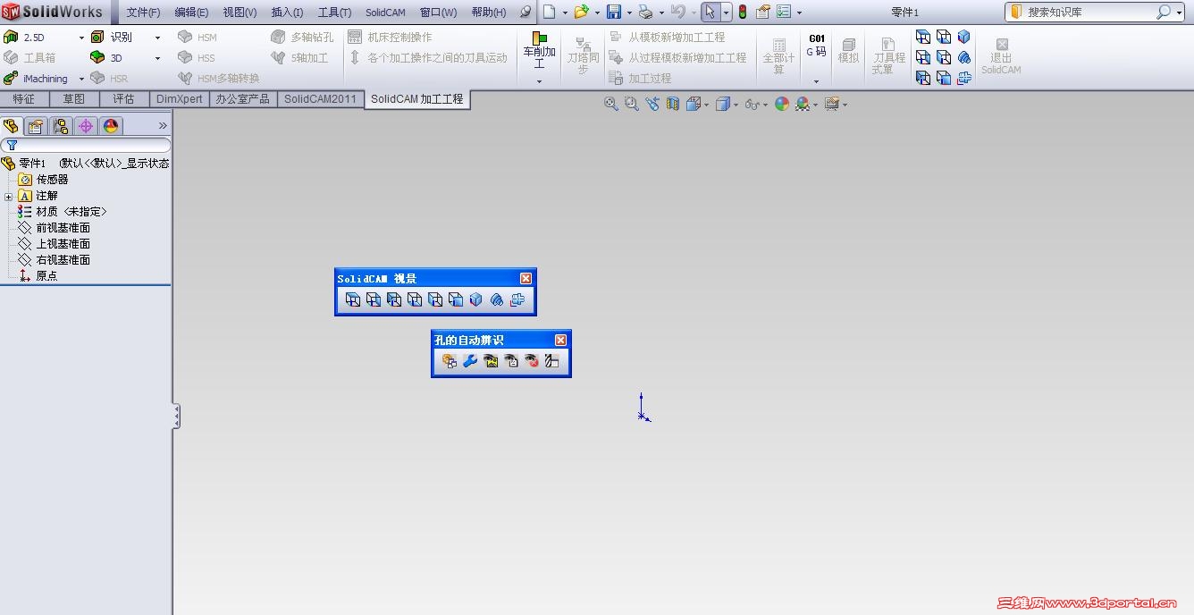Click the Open folder icon
This screenshot has width=1194, height=615.
(581, 12)
